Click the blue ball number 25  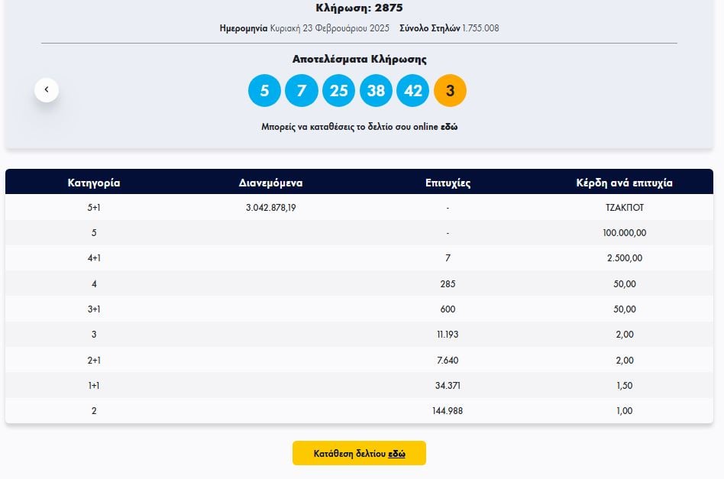tap(338, 91)
